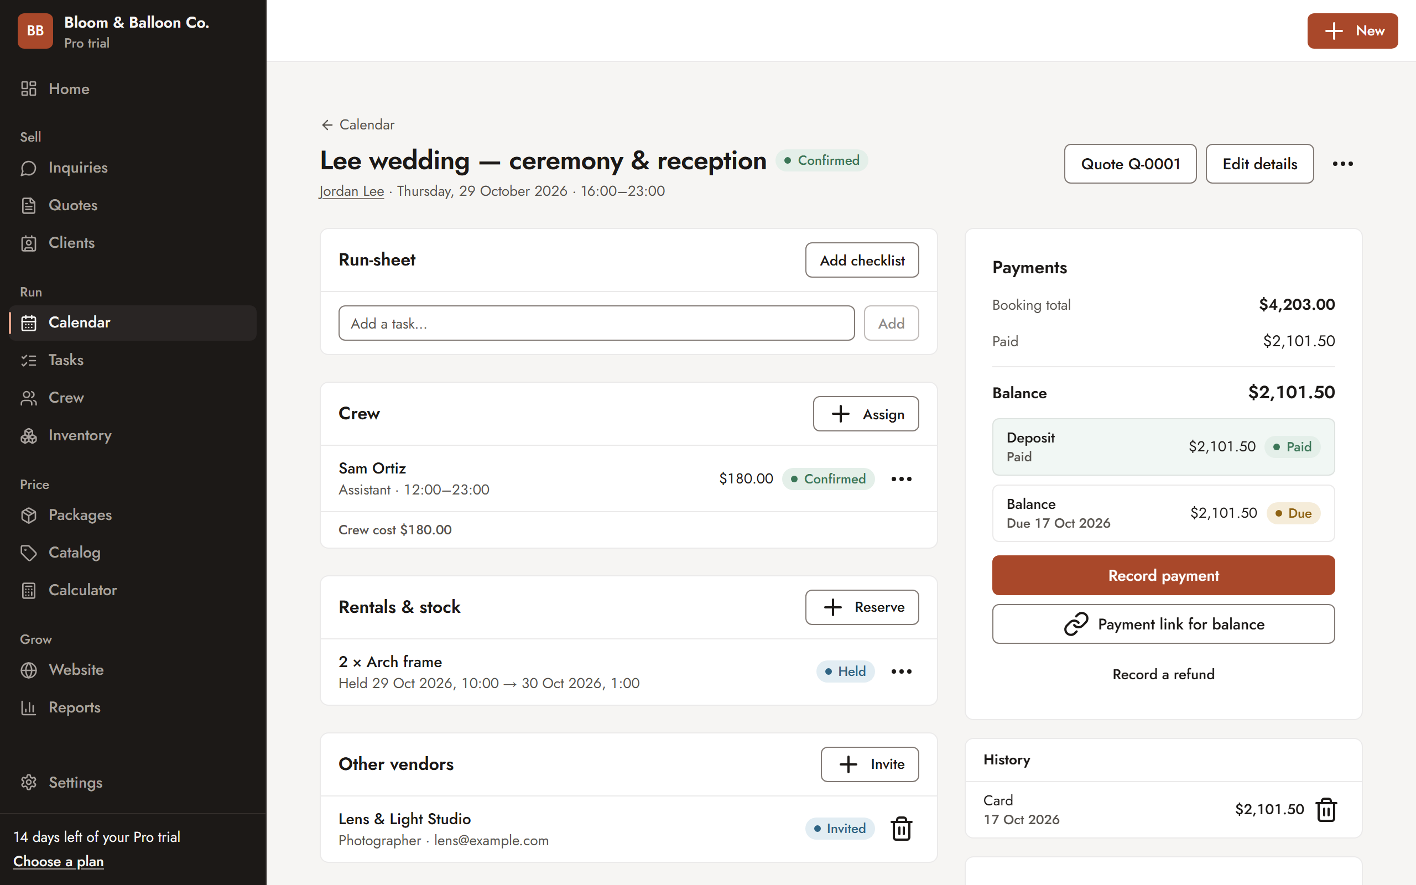Screen dimensions: 1416x885
Task: Go to Inquiries in the sidebar
Action: (x=133, y=168)
